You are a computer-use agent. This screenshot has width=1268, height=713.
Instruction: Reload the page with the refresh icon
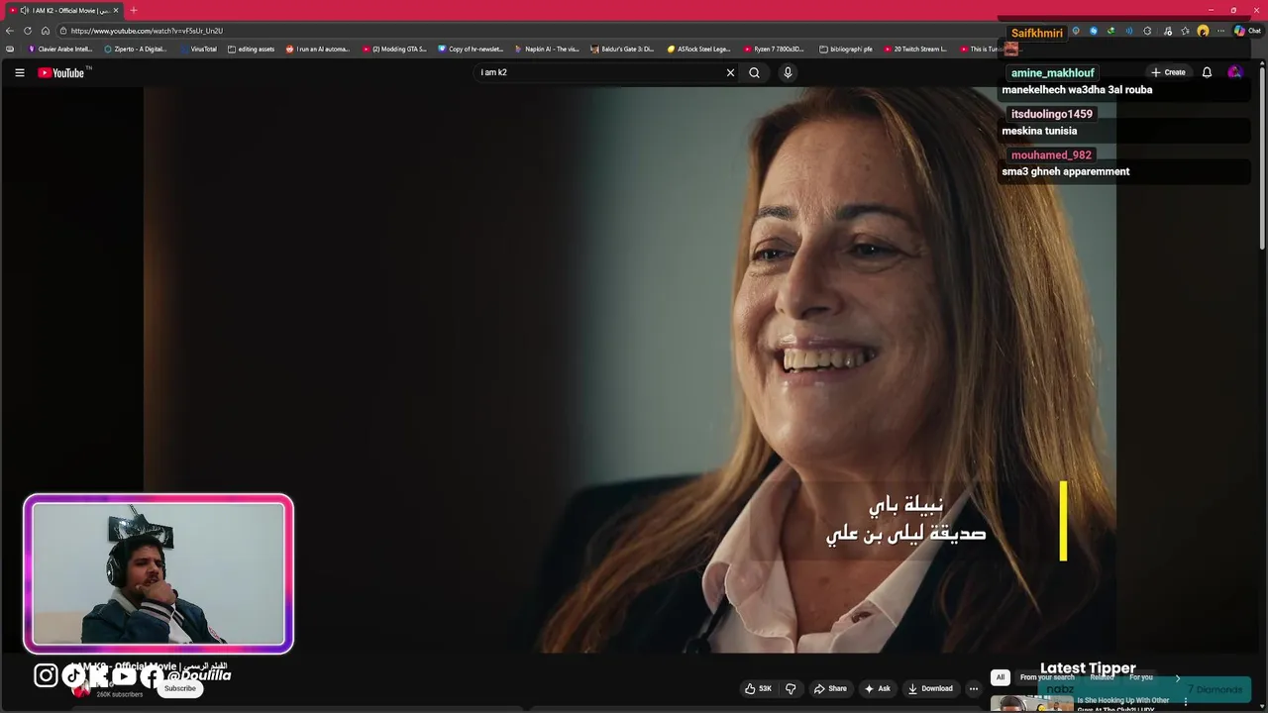pos(28,31)
